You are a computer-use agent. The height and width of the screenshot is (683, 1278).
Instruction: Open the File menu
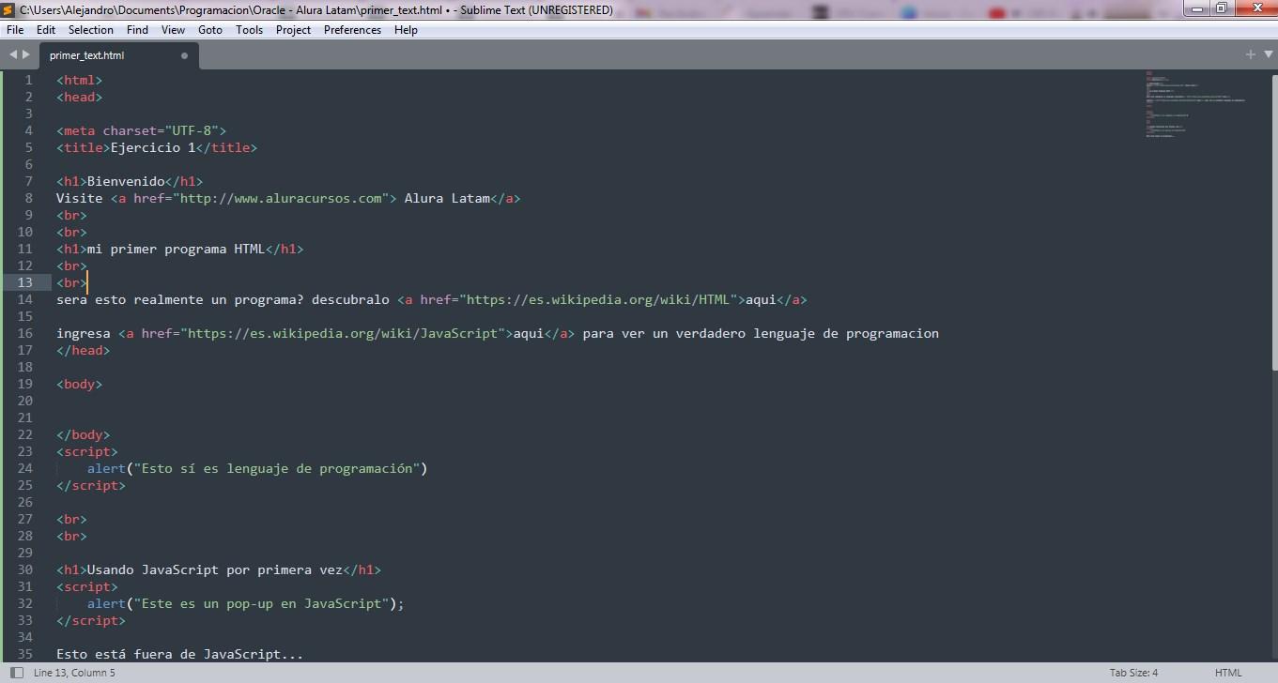pyautogui.click(x=14, y=30)
